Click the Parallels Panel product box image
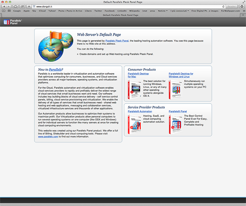246x206 pixels. (x=175, y=124)
